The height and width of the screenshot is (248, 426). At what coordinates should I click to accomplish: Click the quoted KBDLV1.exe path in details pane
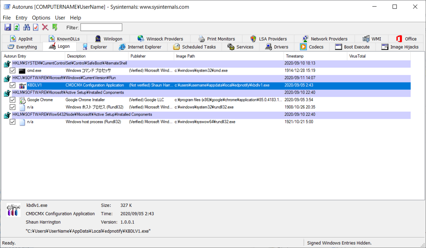click(88, 231)
